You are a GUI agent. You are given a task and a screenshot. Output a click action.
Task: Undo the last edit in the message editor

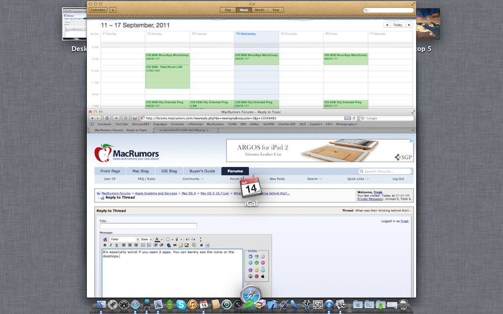point(187,239)
